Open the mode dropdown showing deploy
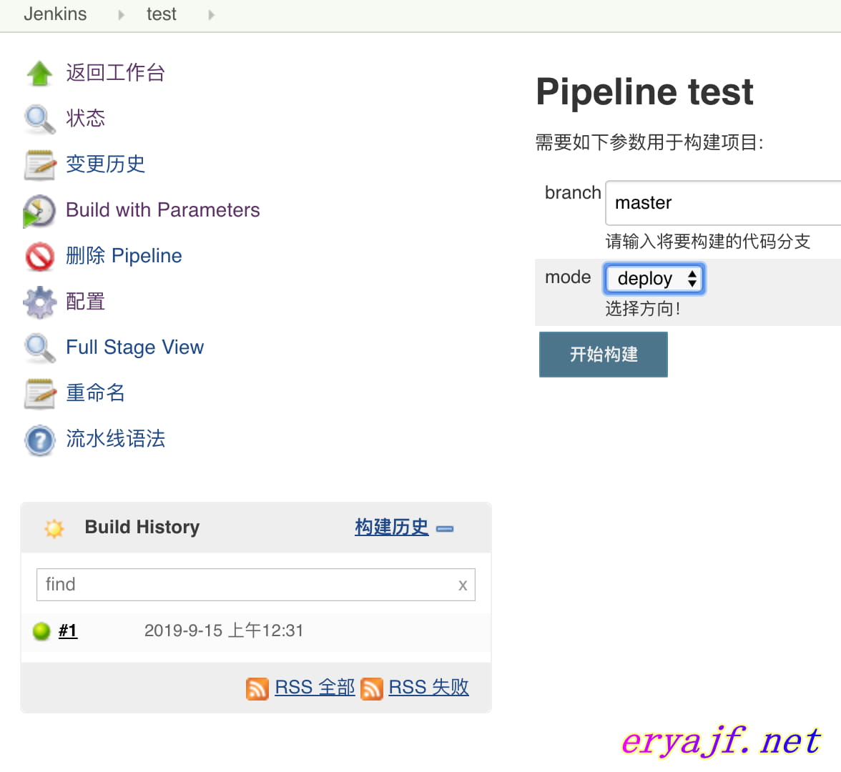 tap(654, 279)
